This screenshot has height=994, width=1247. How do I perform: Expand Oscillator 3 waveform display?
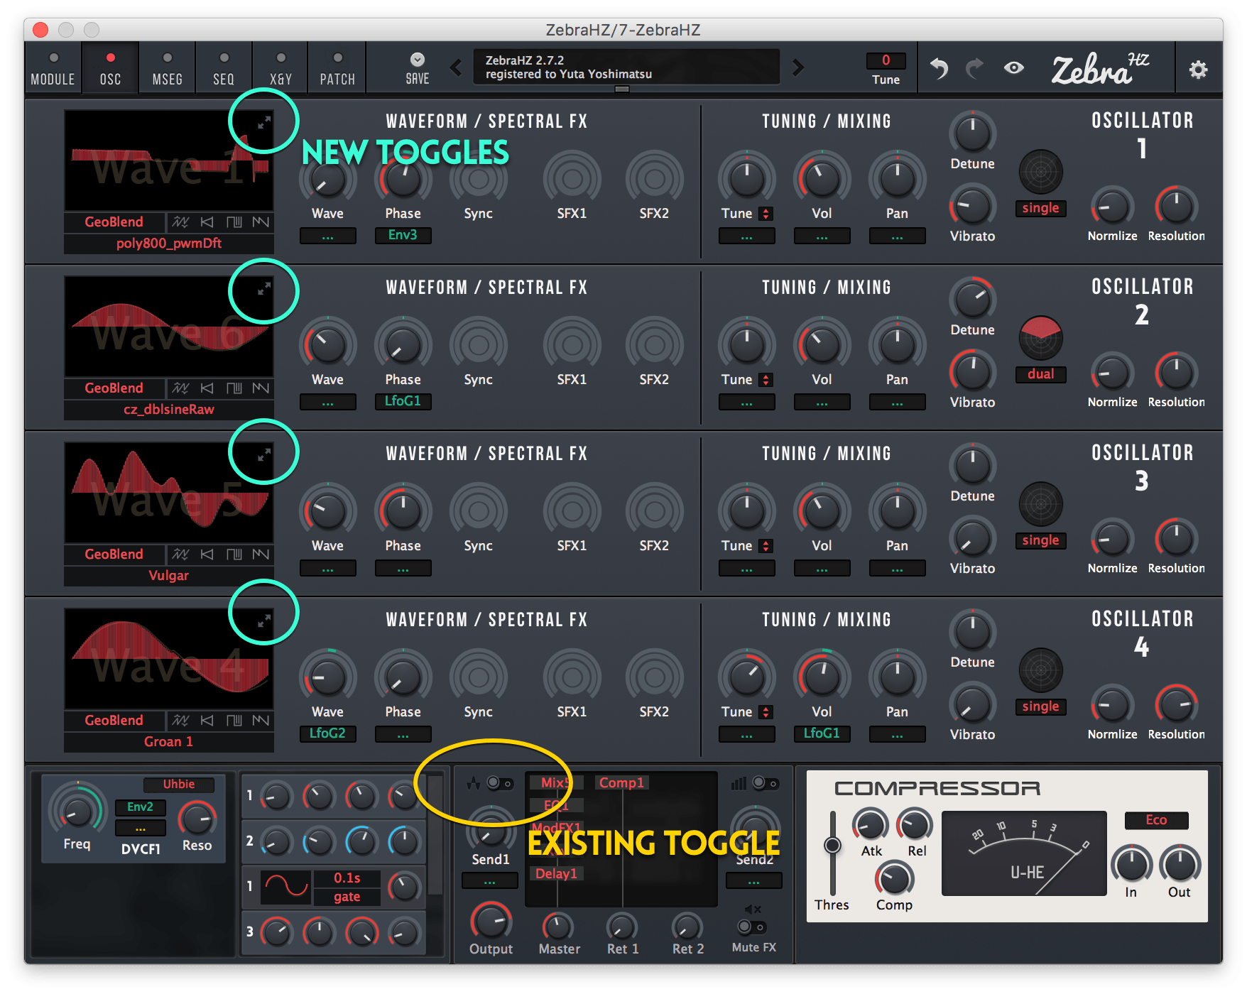coord(263,454)
